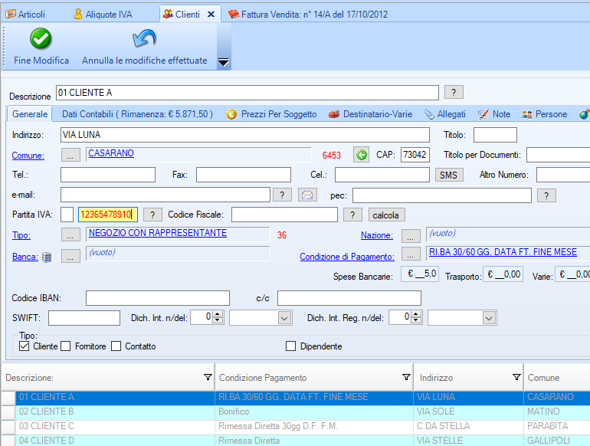The image size is (590, 446).
Task: Enable the Fornitore checkbox
Action: [66, 346]
